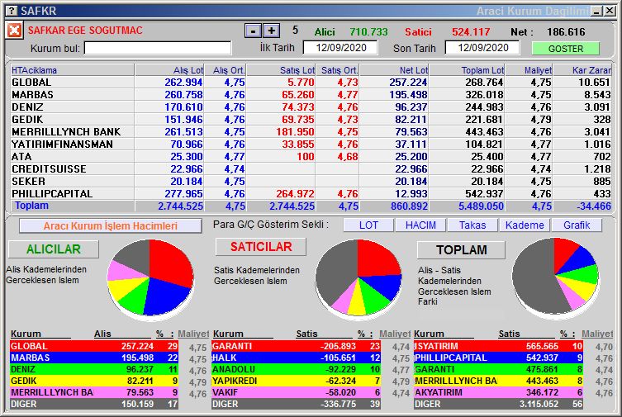Decrease the count with the minus button
Screen dimensions: 622x417
pos(253,31)
